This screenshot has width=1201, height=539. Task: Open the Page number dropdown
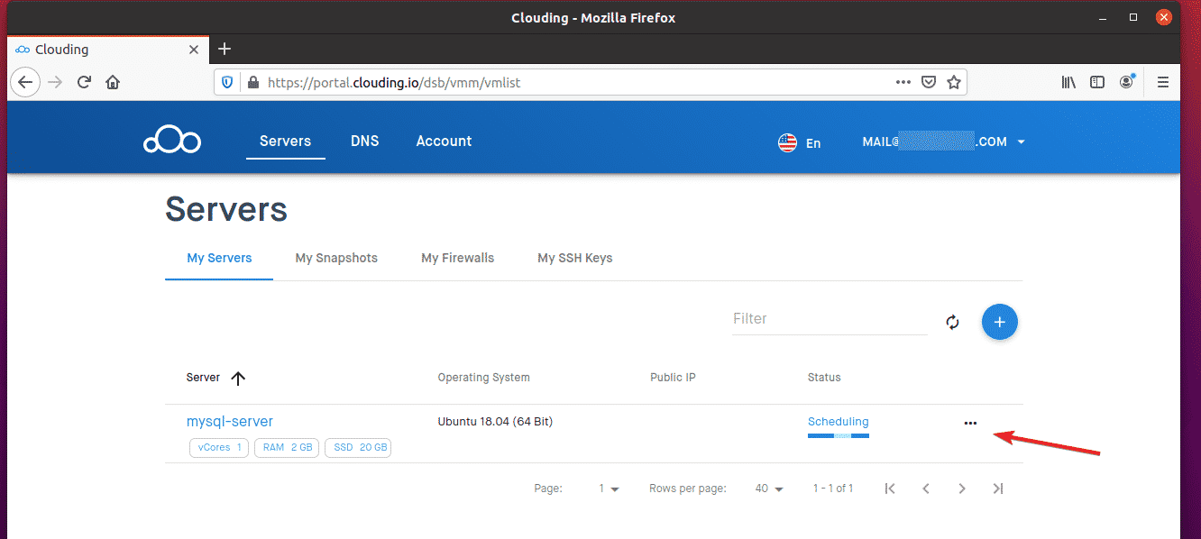pyautogui.click(x=610, y=489)
